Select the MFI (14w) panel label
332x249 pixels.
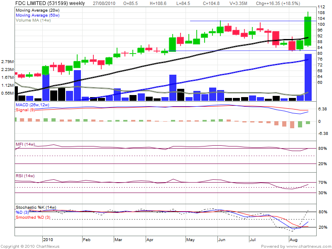click(x=25, y=144)
